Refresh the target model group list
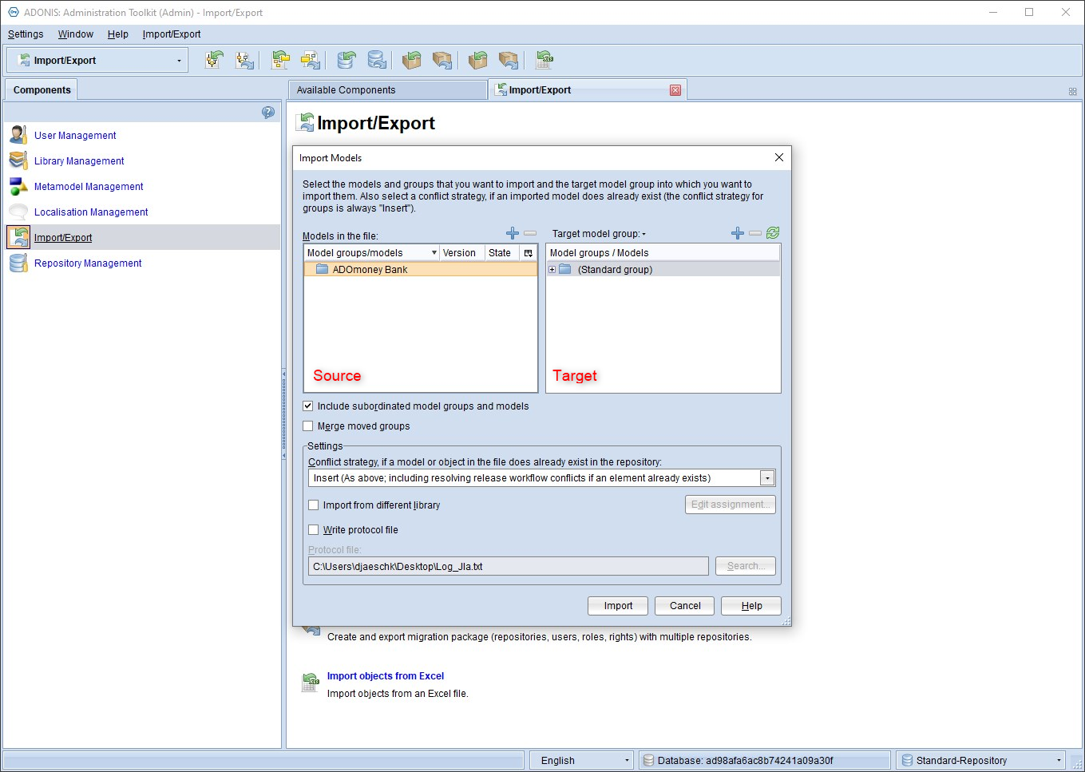 773,233
